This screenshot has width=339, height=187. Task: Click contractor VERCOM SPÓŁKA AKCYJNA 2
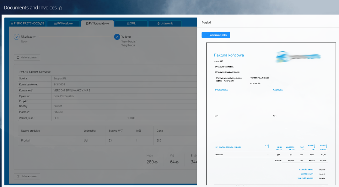click(x=72, y=90)
